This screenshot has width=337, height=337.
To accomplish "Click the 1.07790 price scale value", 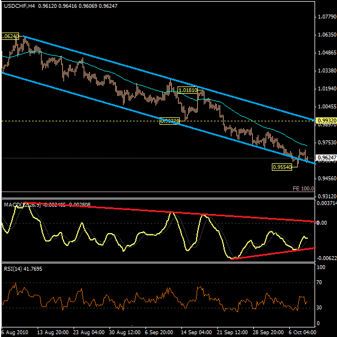I will pos(327,16).
